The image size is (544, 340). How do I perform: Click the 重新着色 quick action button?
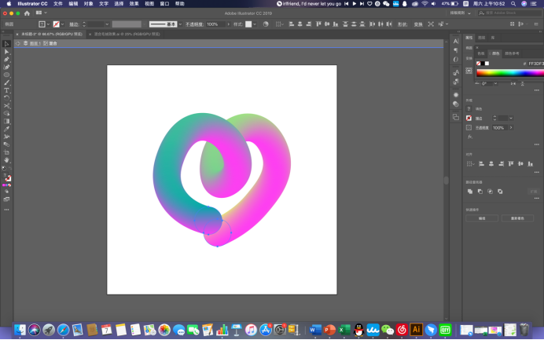click(517, 218)
